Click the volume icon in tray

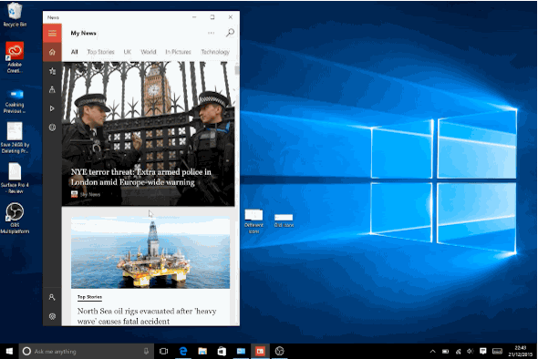click(x=471, y=351)
